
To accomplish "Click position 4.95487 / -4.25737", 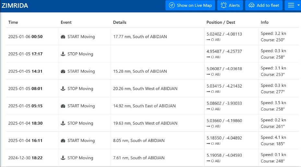I will [x=224, y=51].
